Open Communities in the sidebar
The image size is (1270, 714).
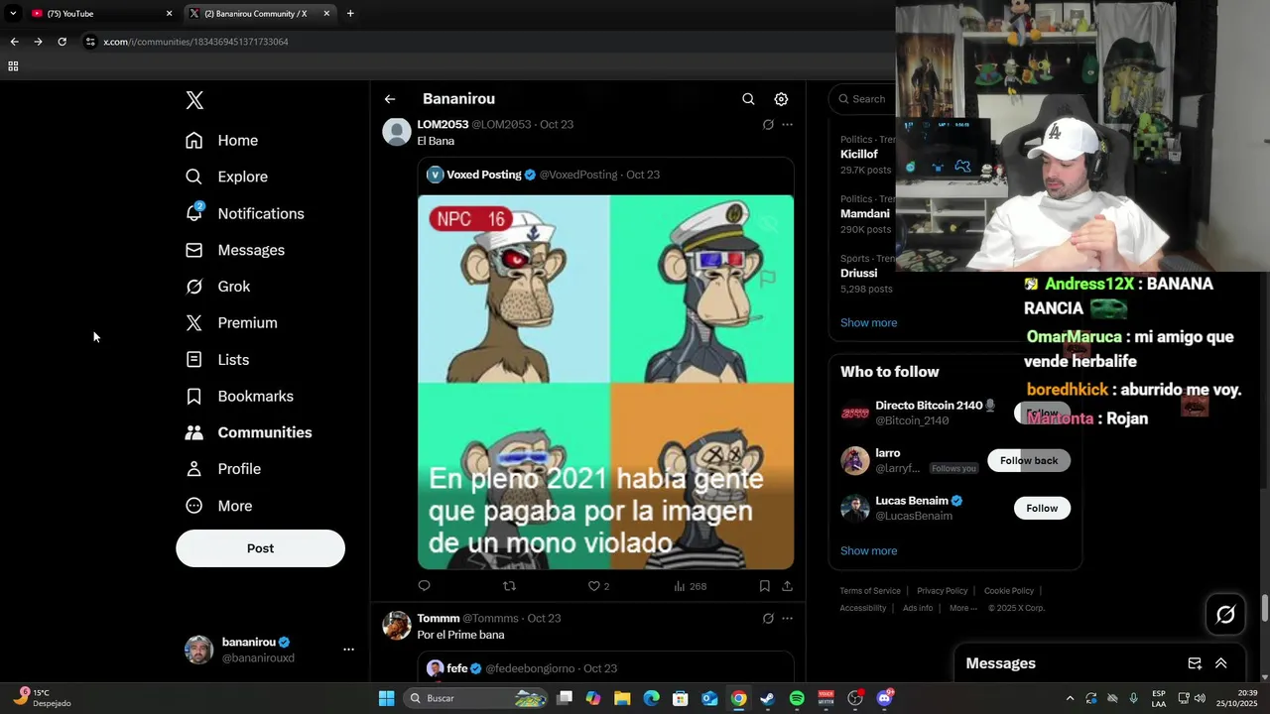coord(249,432)
